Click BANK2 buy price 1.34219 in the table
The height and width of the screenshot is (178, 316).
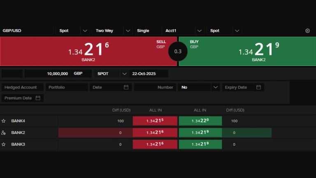tap(200, 133)
